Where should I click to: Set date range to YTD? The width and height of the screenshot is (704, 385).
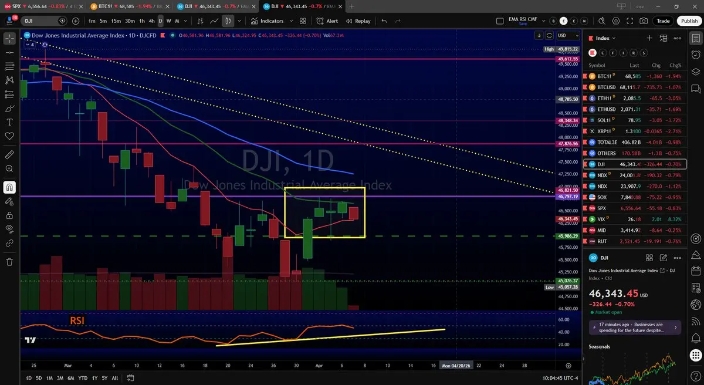(x=82, y=378)
